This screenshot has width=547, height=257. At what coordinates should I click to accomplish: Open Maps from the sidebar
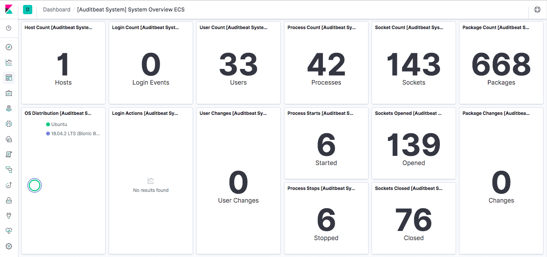coord(9,108)
